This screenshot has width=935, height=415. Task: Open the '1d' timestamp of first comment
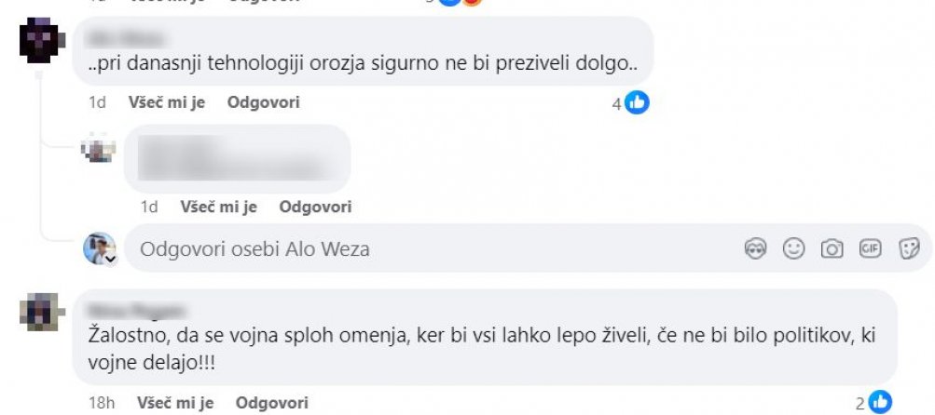97,102
